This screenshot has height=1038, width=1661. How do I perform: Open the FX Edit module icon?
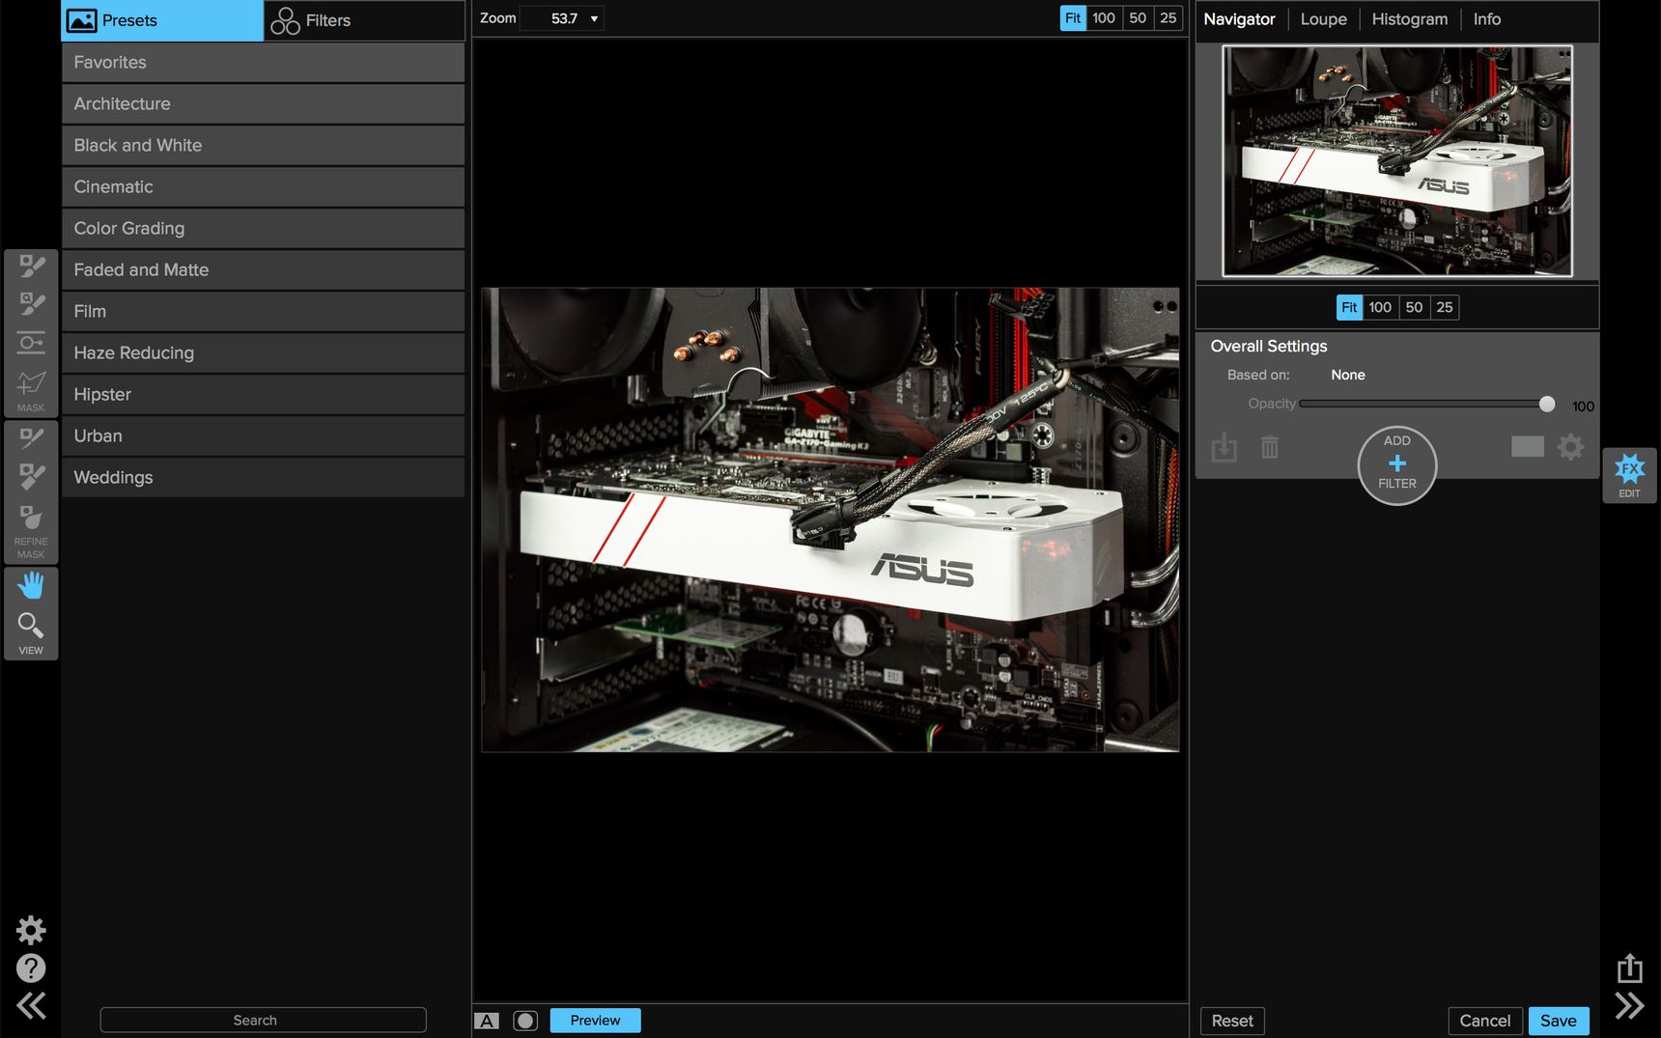(x=1629, y=475)
